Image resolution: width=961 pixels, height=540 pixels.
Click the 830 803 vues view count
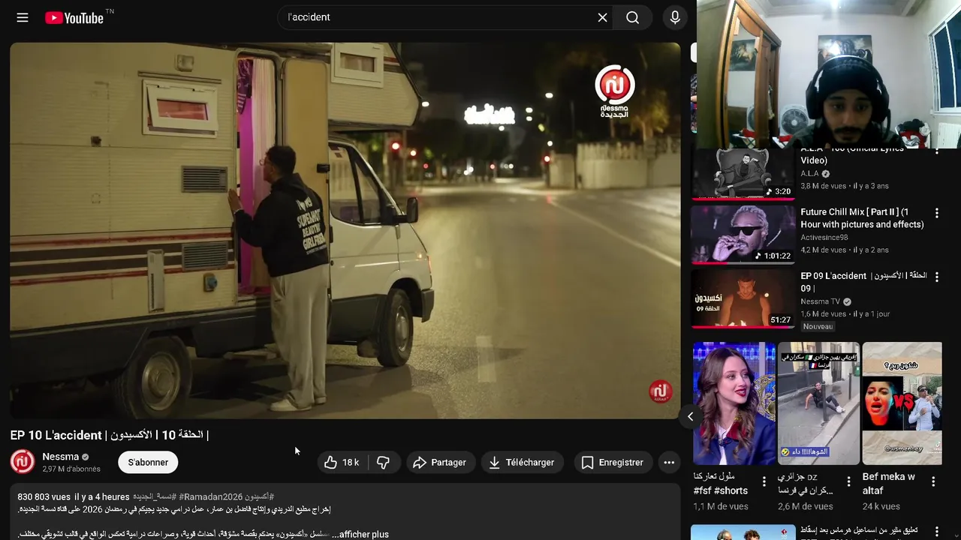(x=44, y=496)
